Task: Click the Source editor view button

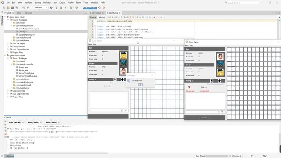Action: pyautogui.click(x=93, y=18)
